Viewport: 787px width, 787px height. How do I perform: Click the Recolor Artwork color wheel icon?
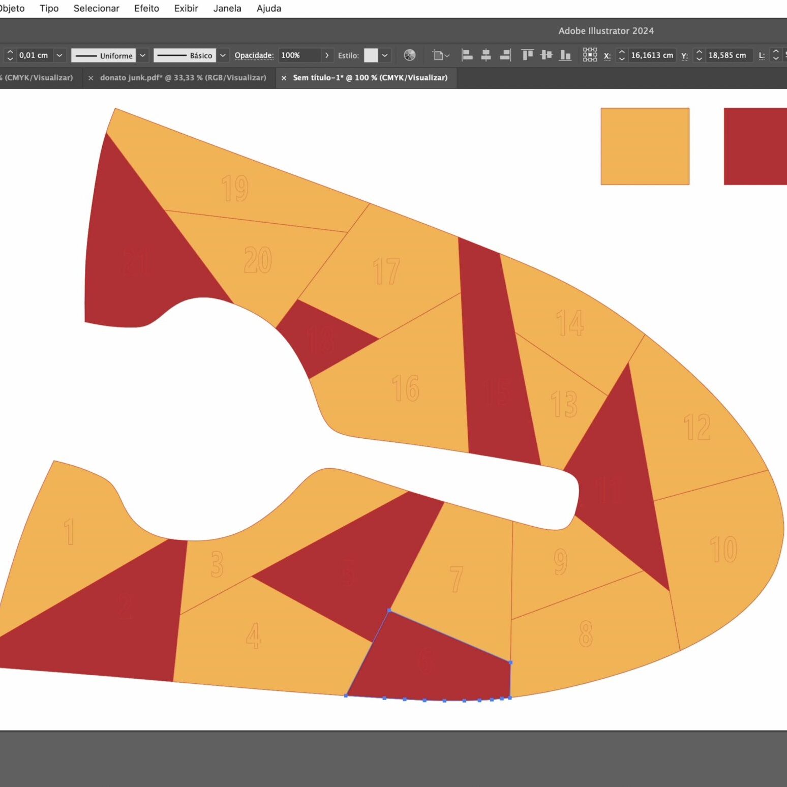409,55
